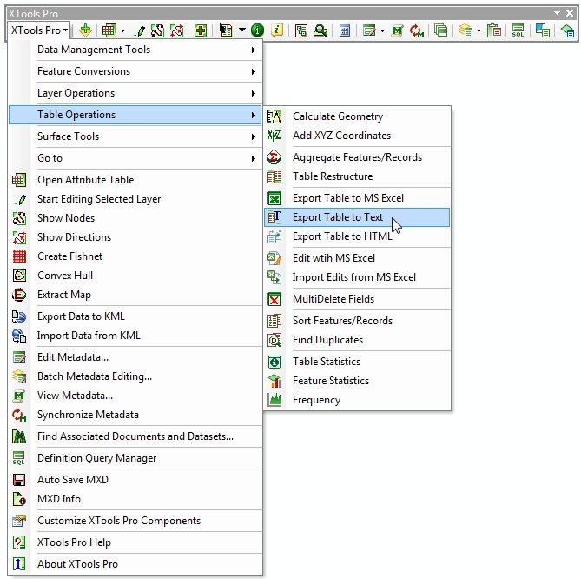Choose Extract Map from the menu
This screenshot has width=581, height=579.
[135, 295]
